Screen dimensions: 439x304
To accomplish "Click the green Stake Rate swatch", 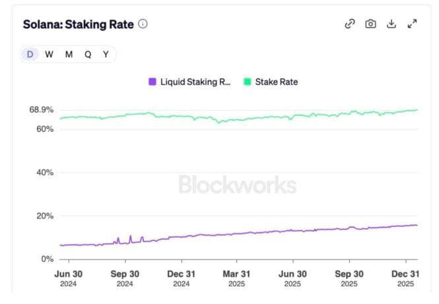I will pyautogui.click(x=248, y=82).
